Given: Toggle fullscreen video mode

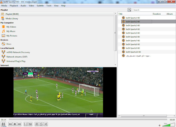Looking at the screenshot, I should click(26, 124).
